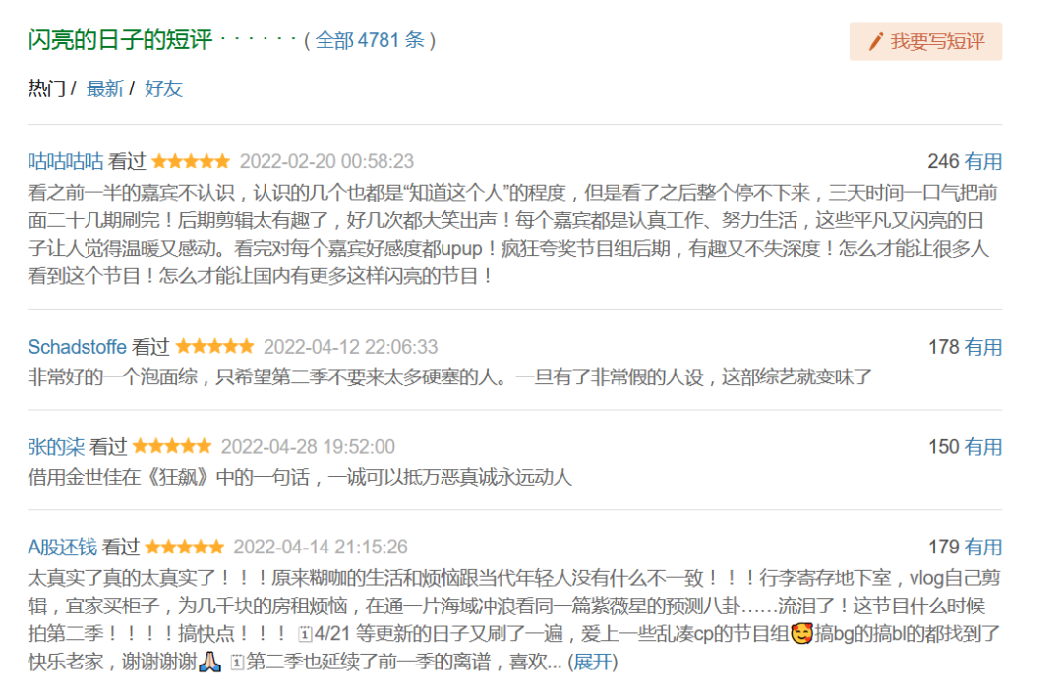Switch to the 最新 tab

click(x=105, y=88)
